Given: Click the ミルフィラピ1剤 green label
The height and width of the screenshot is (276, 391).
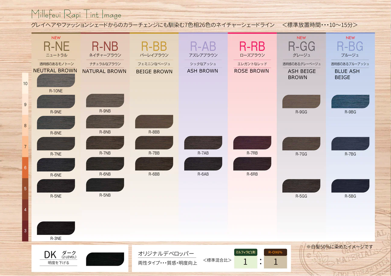Looking at the screenshot, I should point(245,252).
